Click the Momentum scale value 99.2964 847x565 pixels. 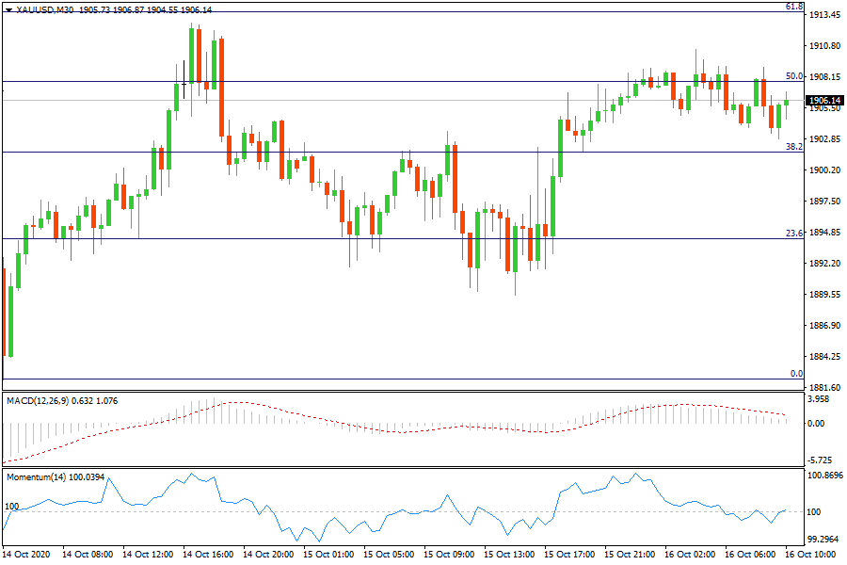[824, 540]
